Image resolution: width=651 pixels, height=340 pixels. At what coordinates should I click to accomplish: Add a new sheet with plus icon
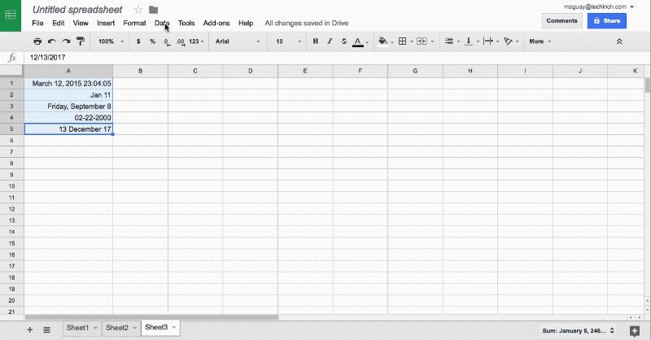30,329
